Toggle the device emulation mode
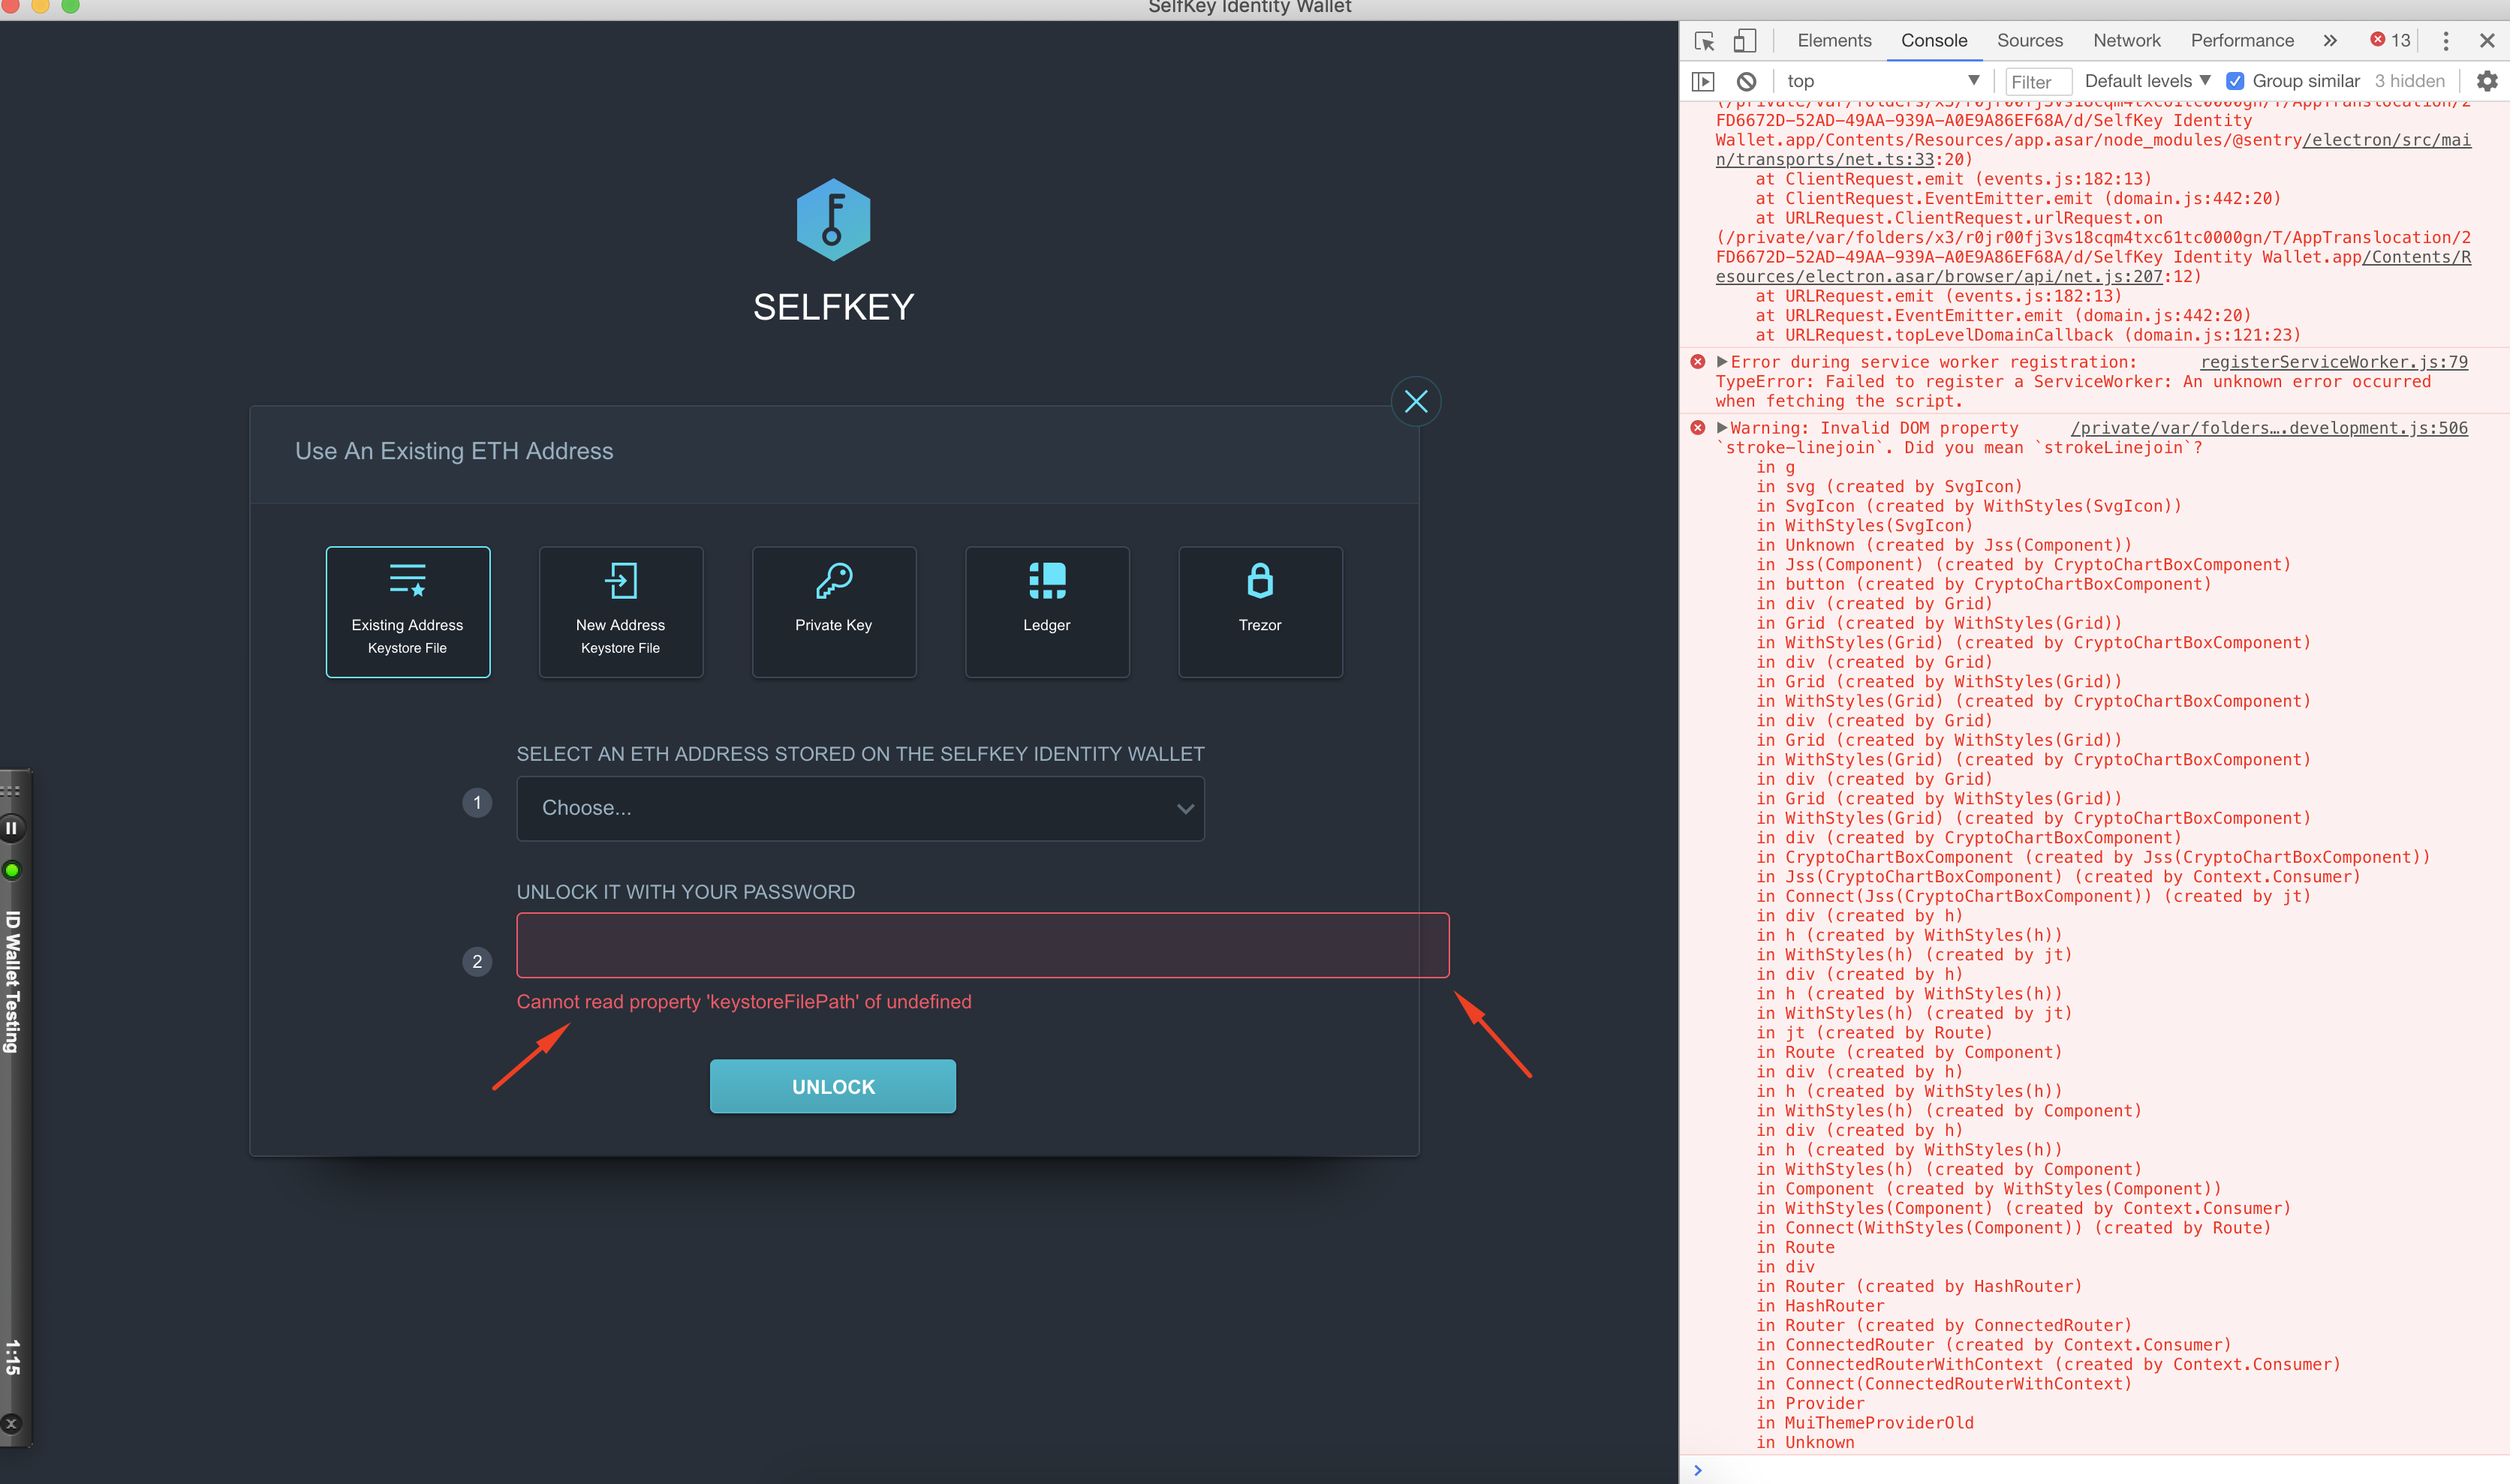This screenshot has height=1484, width=2510. 1744,41
